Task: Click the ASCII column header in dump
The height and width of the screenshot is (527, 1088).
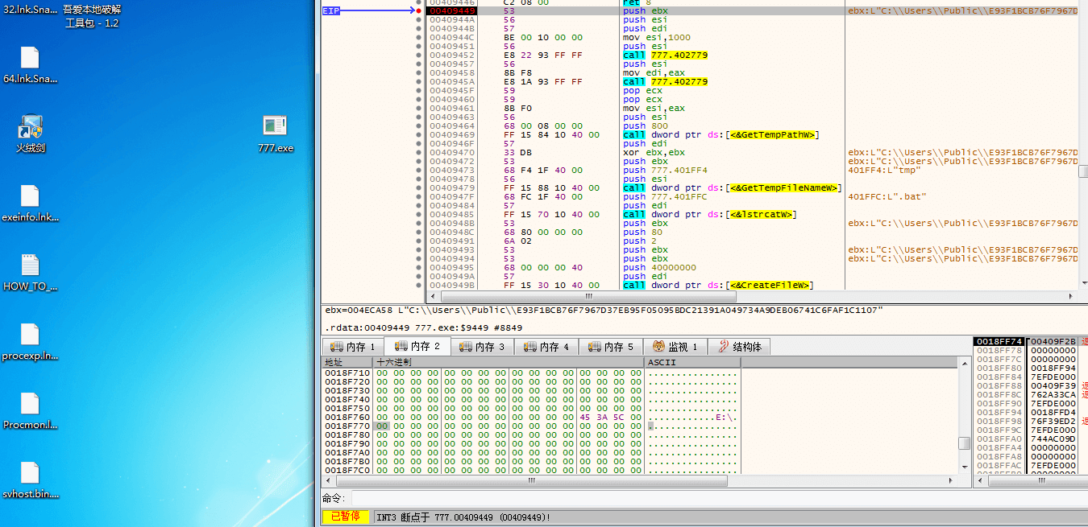Action: point(693,363)
